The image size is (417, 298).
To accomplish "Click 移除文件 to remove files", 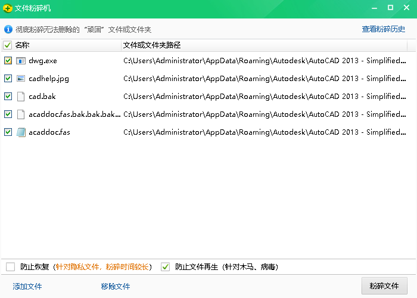I will 116,287.
